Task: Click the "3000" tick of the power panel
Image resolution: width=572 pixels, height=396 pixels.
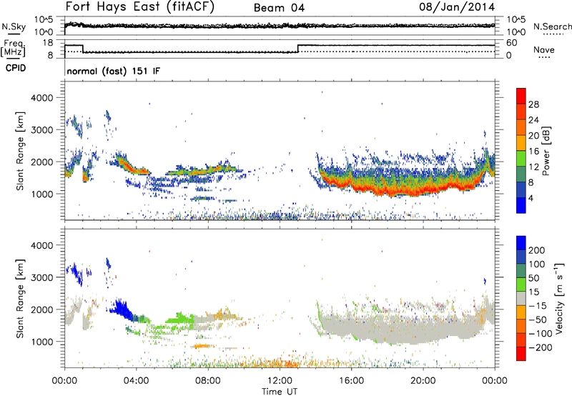Action: [x=41, y=130]
